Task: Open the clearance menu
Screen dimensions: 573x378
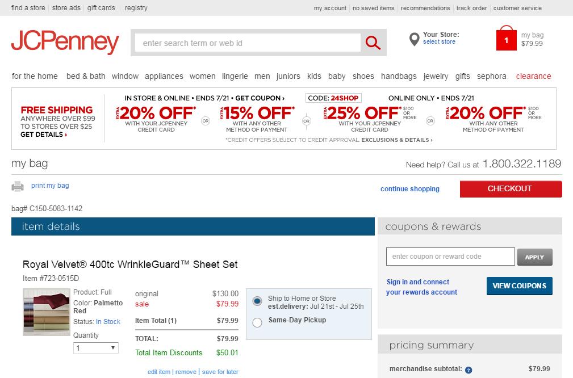Action: [533, 75]
